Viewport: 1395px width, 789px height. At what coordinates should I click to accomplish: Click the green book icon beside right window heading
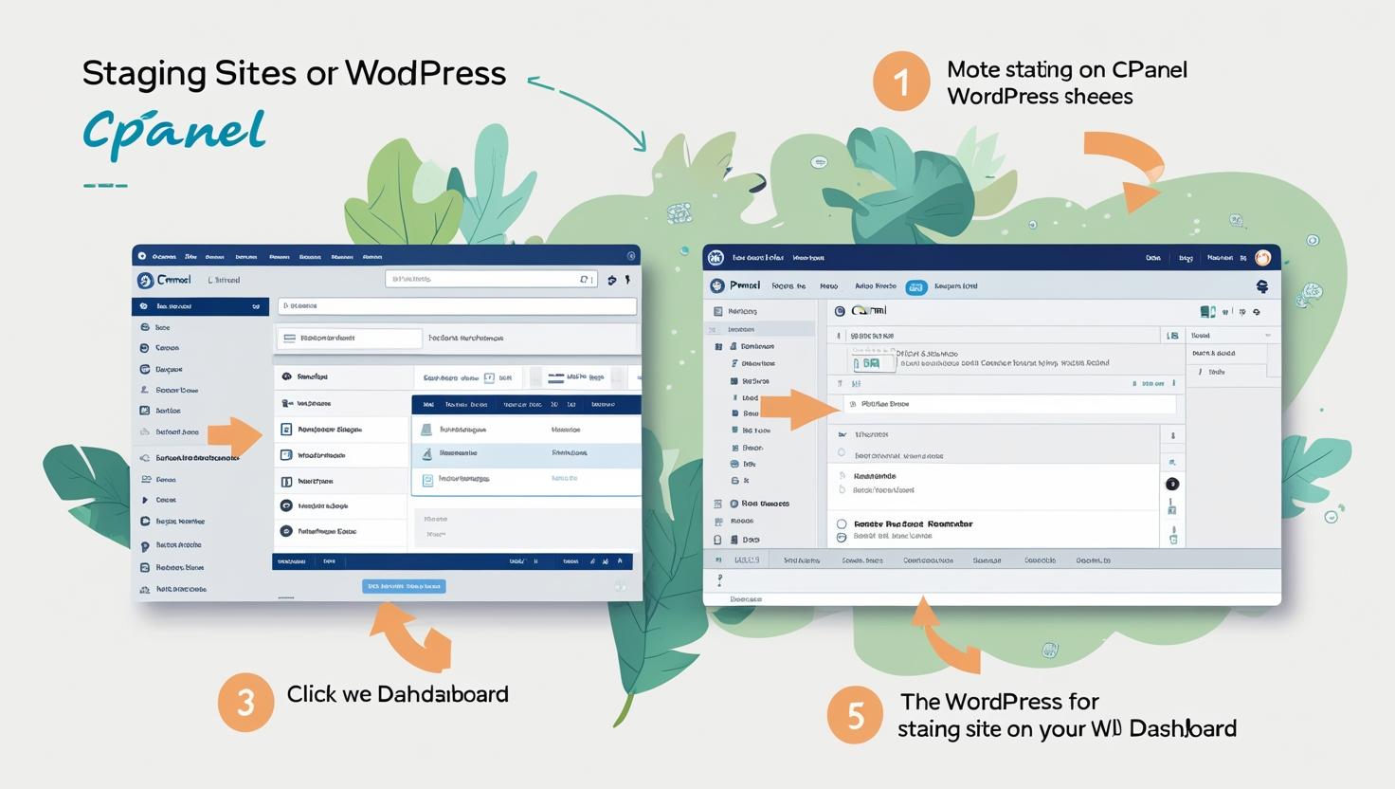coord(1207,311)
